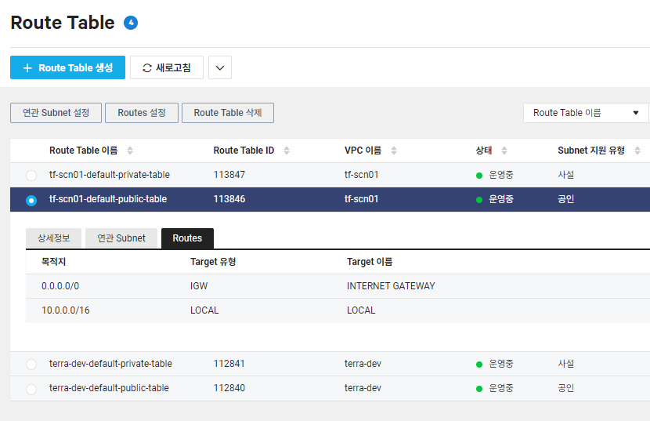Click the Route Table 삭제 button
650x421 pixels.
click(x=228, y=113)
